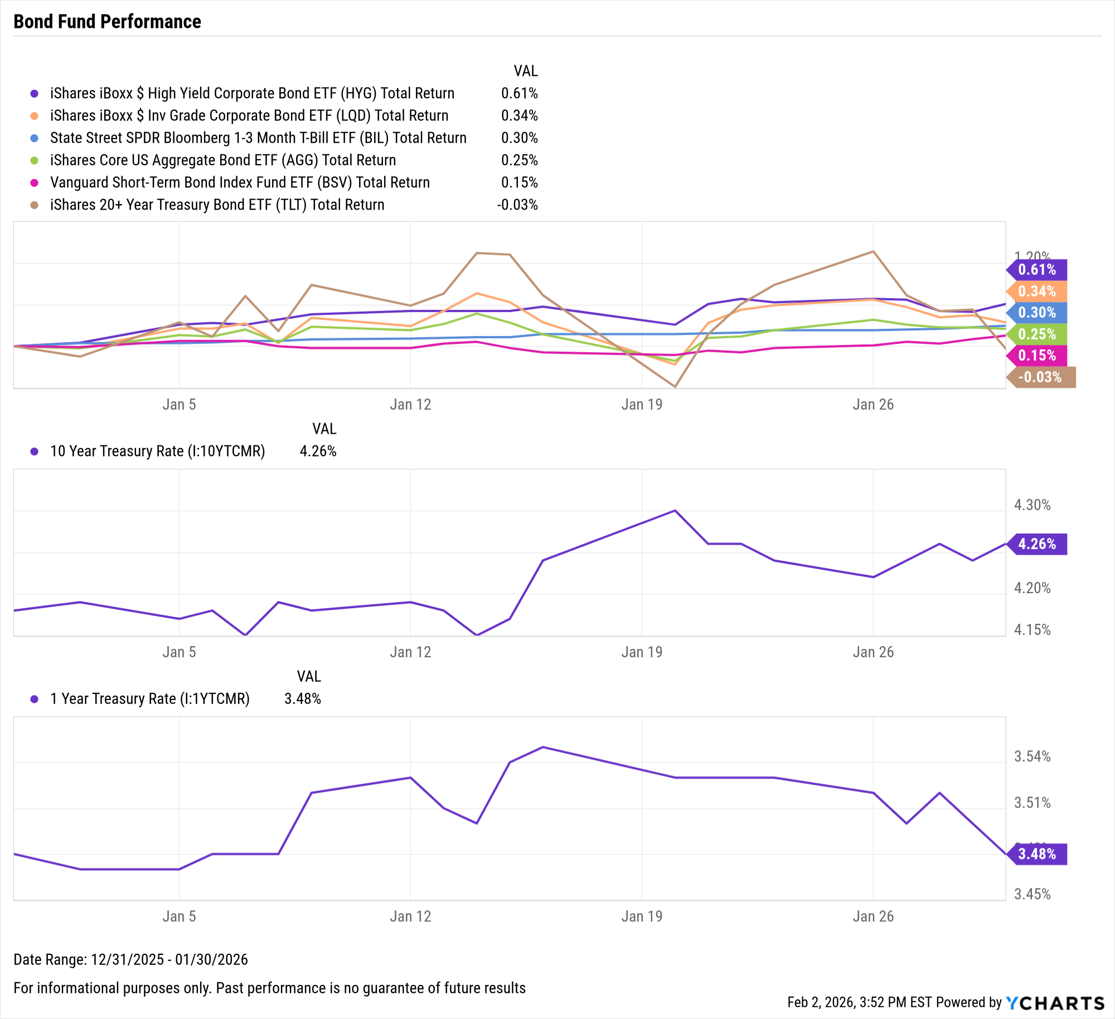This screenshot has width=1115, height=1019.
Task: Click the YCharts logo
Action: pos(1055,1003)
